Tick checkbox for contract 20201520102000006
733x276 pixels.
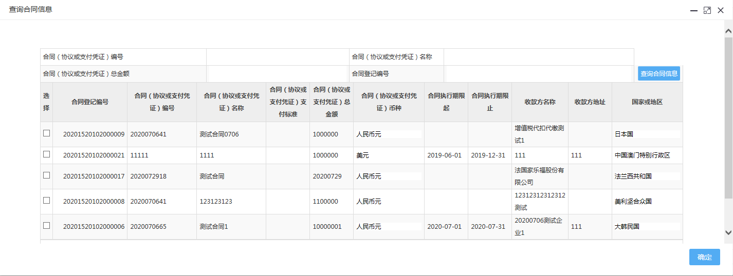46,226
